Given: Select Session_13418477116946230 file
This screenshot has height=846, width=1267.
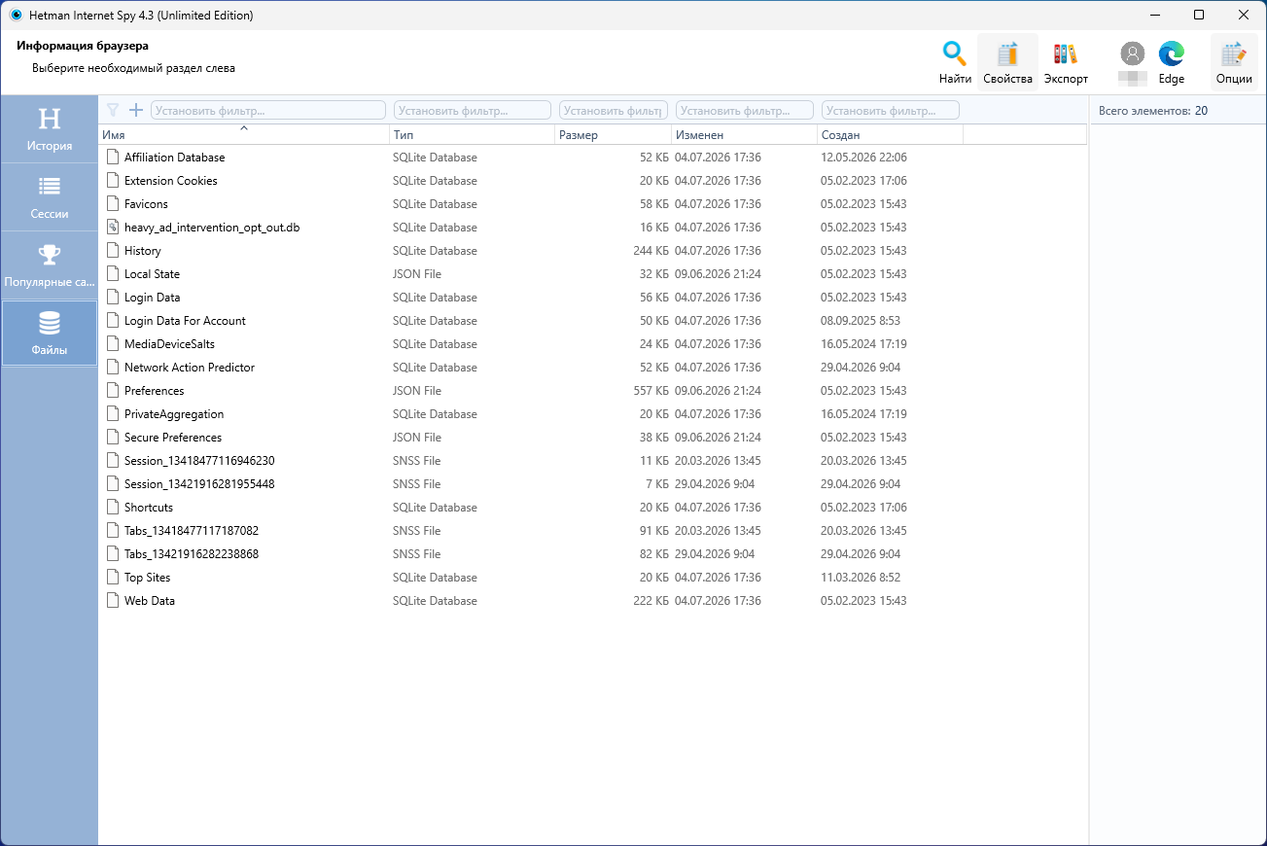Looking at the screenshot, I should [x=592, y=461].
